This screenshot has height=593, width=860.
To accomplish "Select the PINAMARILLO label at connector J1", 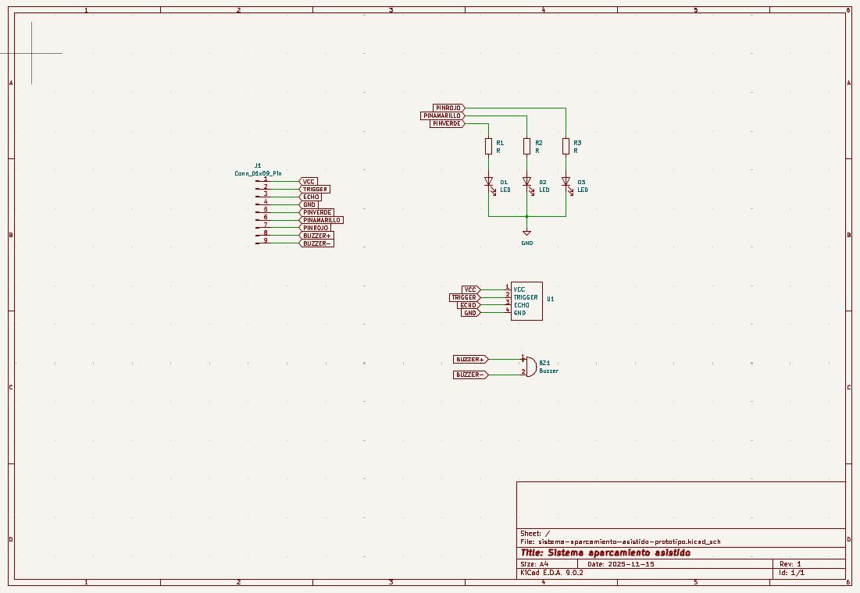I will point(322,220).
